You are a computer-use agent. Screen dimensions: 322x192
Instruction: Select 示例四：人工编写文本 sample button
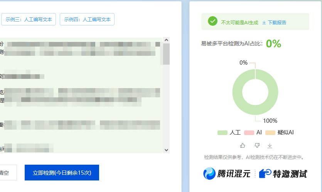tap(87, 19)
